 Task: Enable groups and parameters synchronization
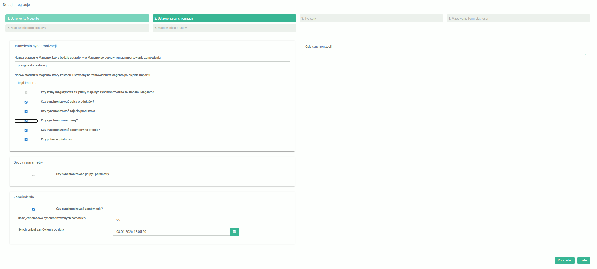point(34,174)
